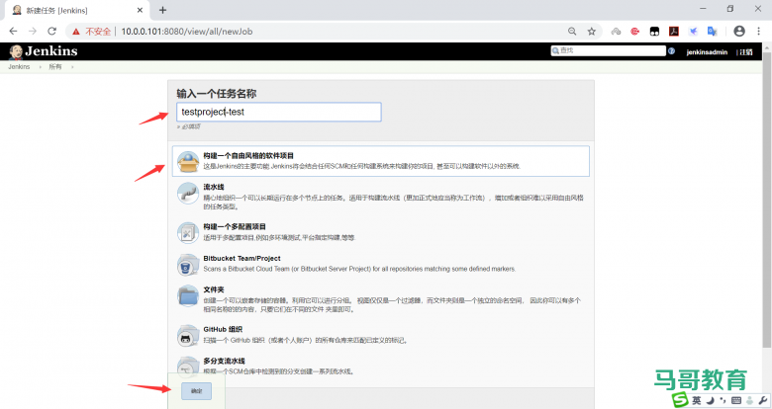The height and width of the screenshot is (409, 772).
Task: Click the IME wrench settings icon
Action: click(763, 400)
